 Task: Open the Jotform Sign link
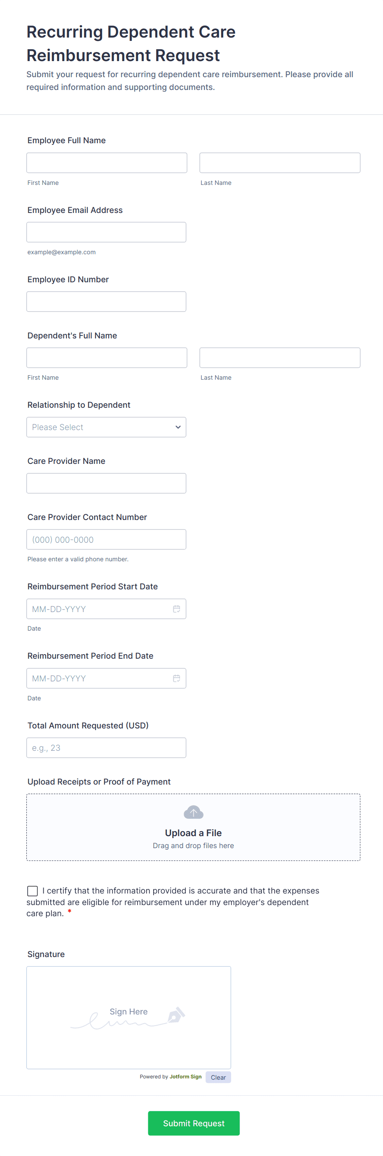point(185,1077)
